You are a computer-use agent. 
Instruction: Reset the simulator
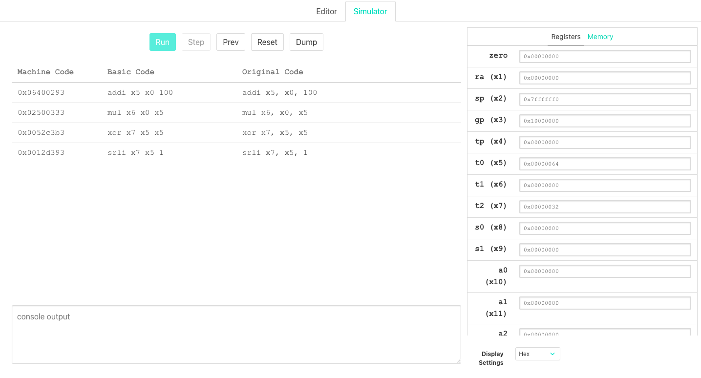267,42
